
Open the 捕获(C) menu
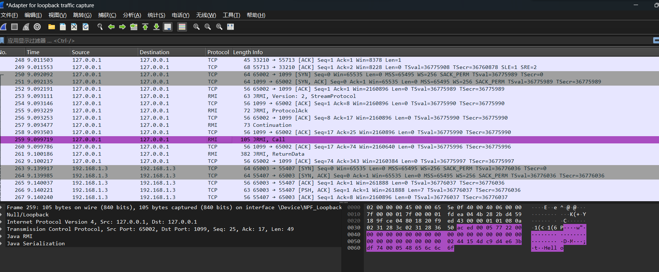click(107, 15)
